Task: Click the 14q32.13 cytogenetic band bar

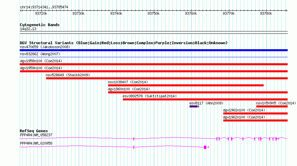Action: 154,32
